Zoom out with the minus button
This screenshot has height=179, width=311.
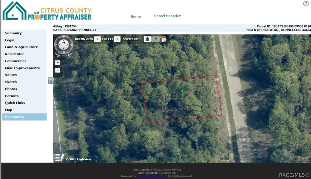tap(58, 70)
